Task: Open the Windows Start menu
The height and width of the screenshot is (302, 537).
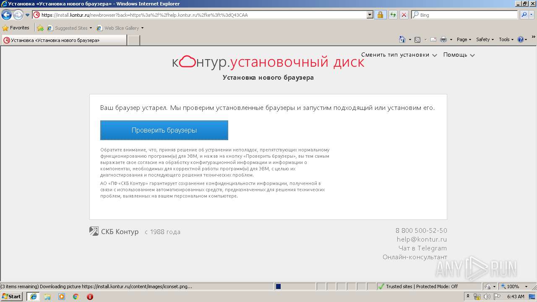Action: coord(11,297)
